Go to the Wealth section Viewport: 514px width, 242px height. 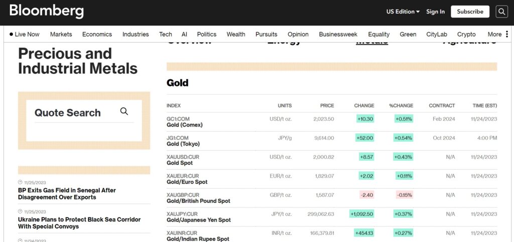(x=236, y=34)
